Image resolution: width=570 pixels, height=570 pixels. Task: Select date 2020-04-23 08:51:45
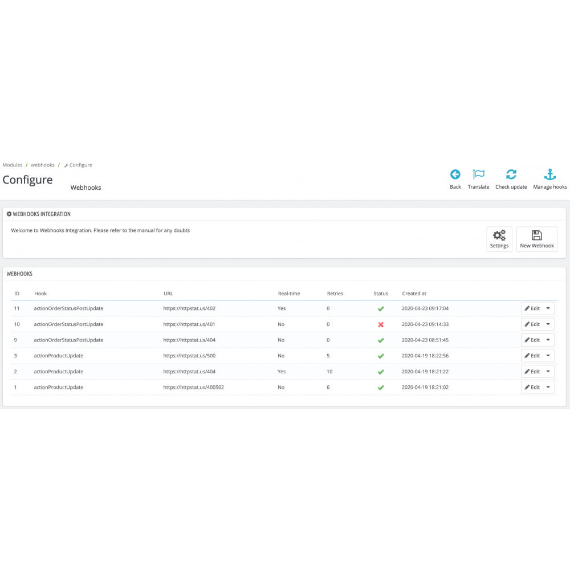pyautogui.click(x=425, y=340)
